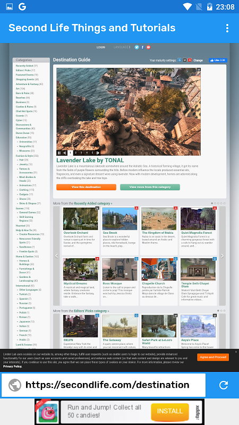Open the Facebook icon in header

pos(142,47)
